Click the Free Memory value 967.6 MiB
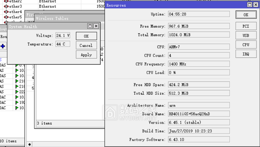The height and width of the screenshot is (147, 260). [199, 26]
